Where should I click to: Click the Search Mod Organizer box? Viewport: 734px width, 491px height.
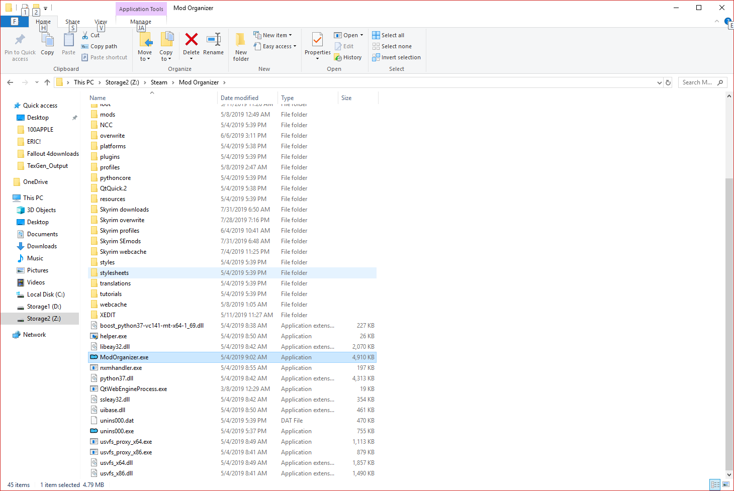click(x=702, y=82)
